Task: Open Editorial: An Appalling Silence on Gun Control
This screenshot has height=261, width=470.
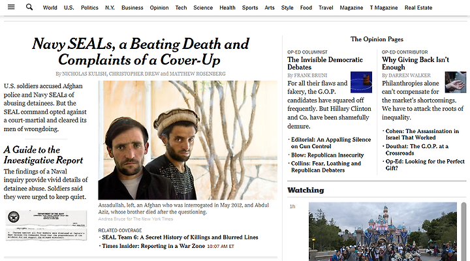Action: coord(331,143)
